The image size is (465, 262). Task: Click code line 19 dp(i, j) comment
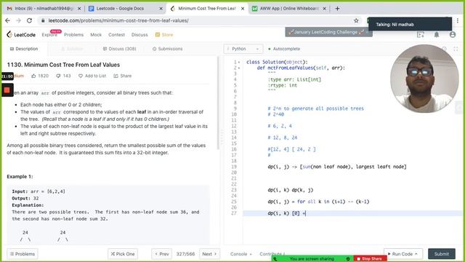point(337,167)
